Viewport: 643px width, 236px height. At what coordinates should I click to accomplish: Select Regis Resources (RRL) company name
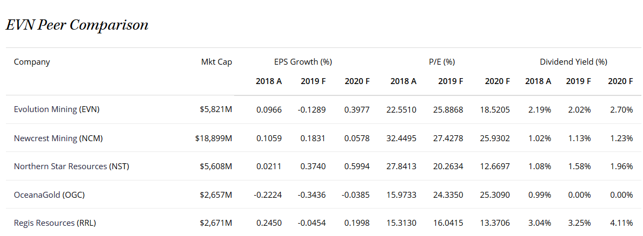click(x=55, y=223)
